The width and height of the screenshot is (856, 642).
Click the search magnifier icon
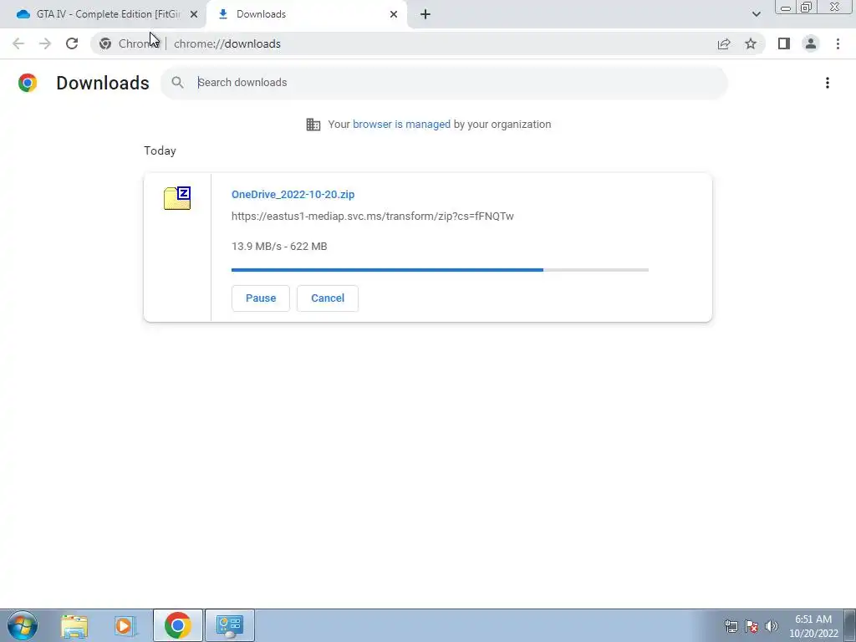[x=177, y=83]
